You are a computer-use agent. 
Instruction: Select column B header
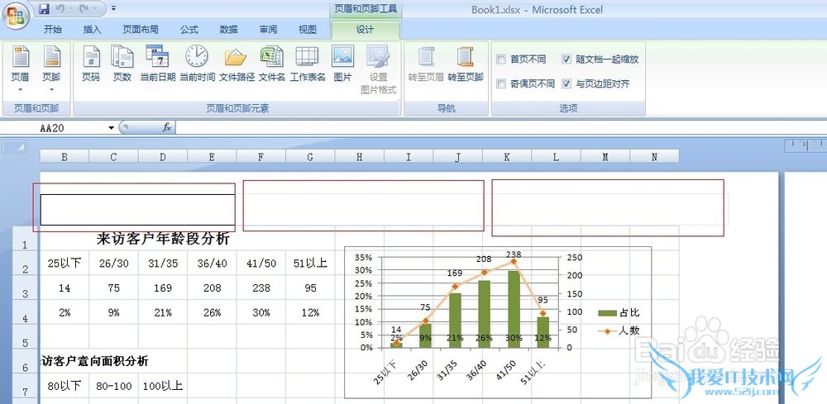tap(65, 156)
